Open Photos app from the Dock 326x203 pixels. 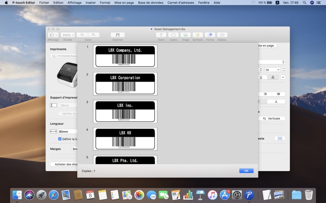coord(139,195)
